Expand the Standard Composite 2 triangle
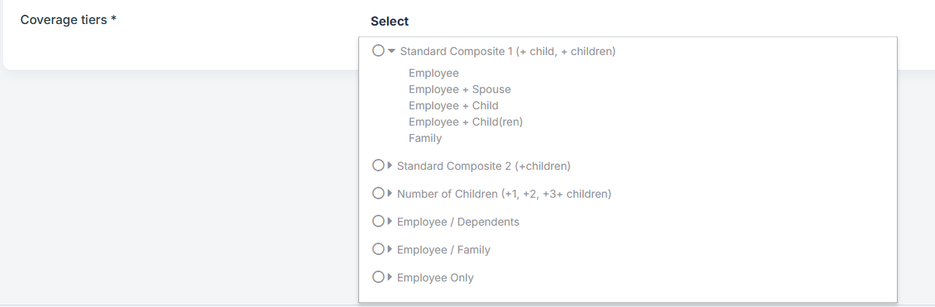The image size is (935, 307). pos(390,165)
